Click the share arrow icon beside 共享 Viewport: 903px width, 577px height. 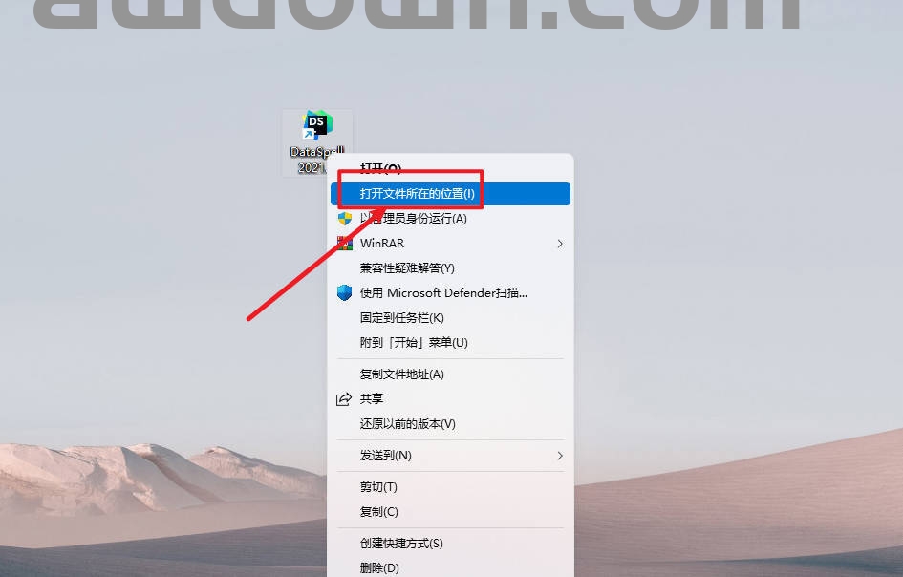click(344, 399)
